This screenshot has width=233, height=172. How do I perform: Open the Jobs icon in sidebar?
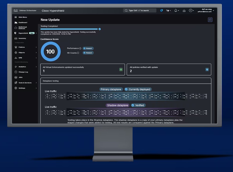coord(16,77)
